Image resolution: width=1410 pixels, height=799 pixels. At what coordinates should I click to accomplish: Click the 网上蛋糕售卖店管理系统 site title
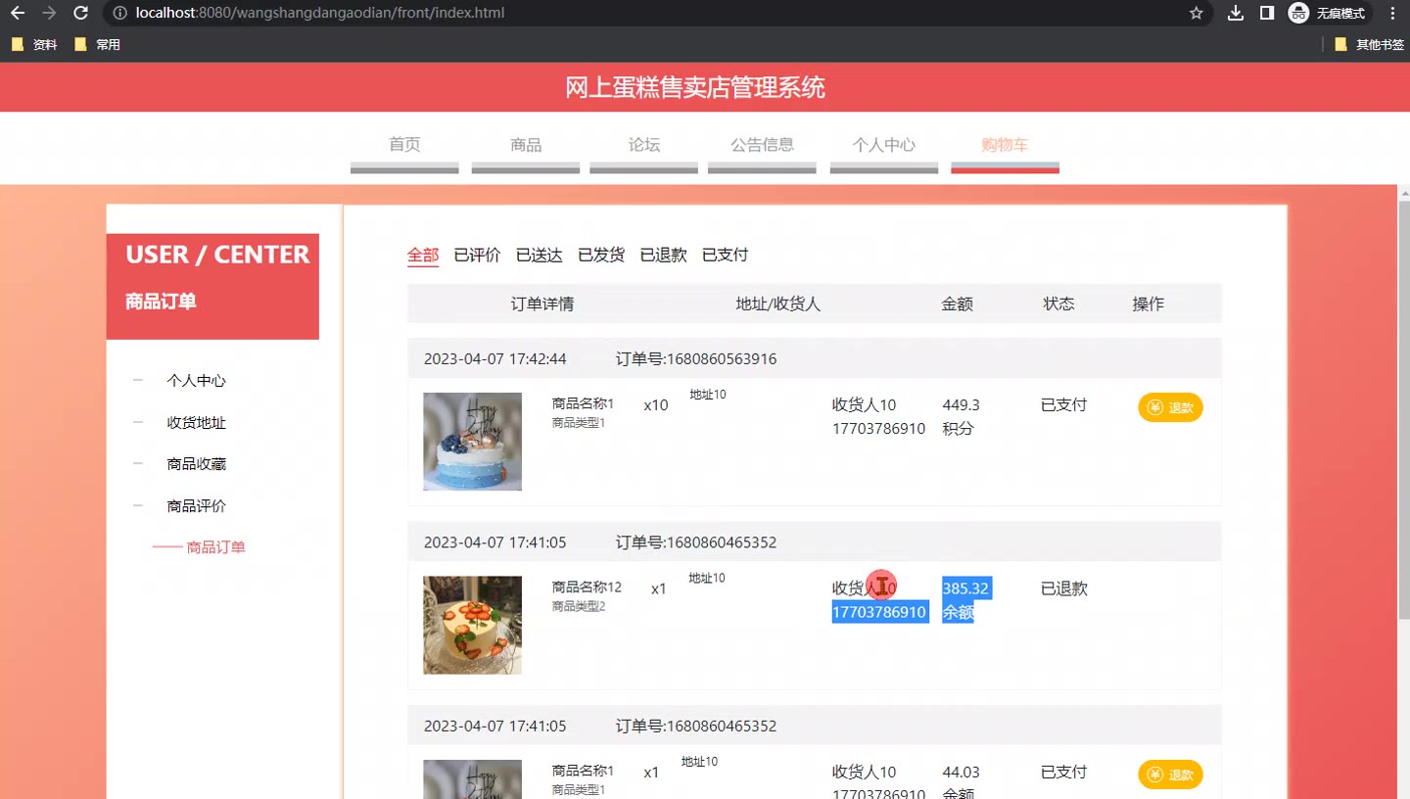click(x=695, y=87)
